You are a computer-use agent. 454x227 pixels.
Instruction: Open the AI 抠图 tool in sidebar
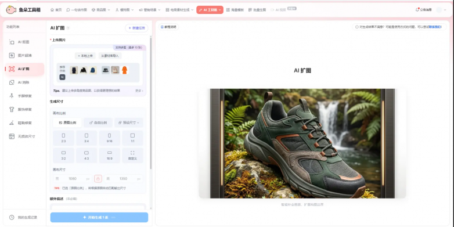[x=24, y=42]
